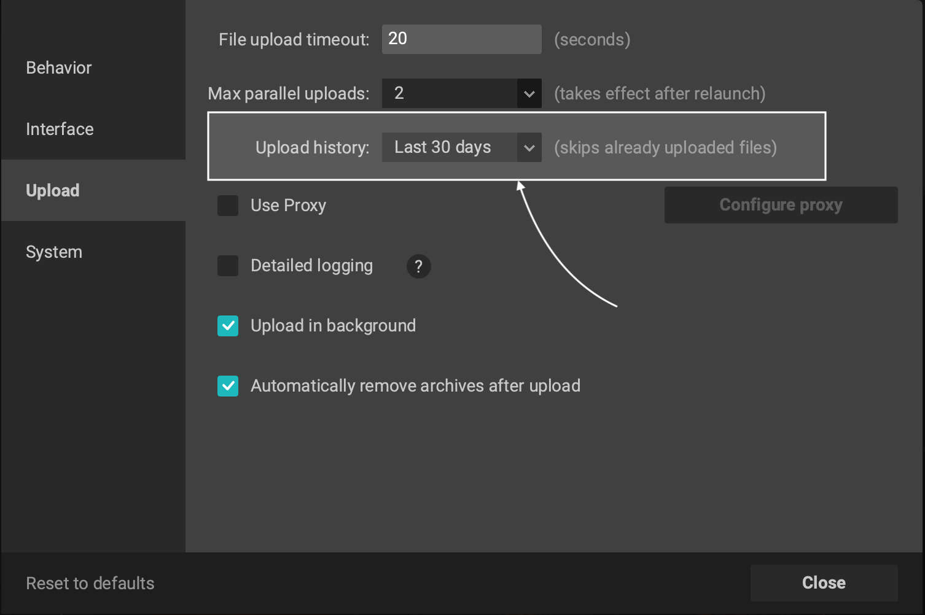Go to the System settings section
Viewport: 925px width, 615px height.
point(54,252)
